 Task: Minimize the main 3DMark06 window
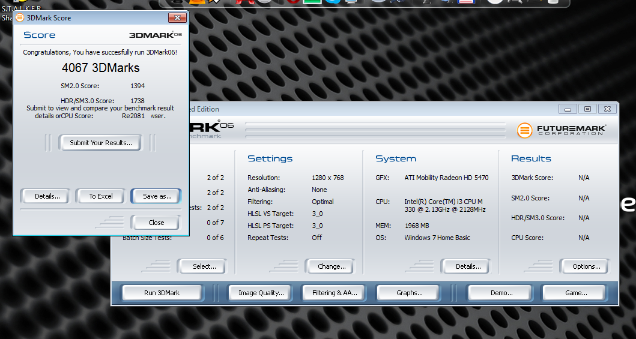[568, 109]
